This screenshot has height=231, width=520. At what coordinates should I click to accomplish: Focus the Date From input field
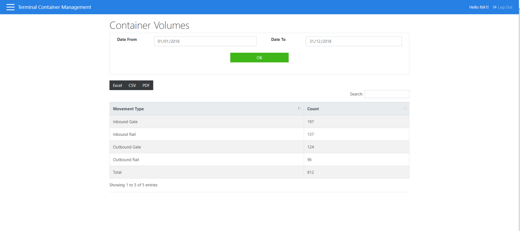point(205,41)
